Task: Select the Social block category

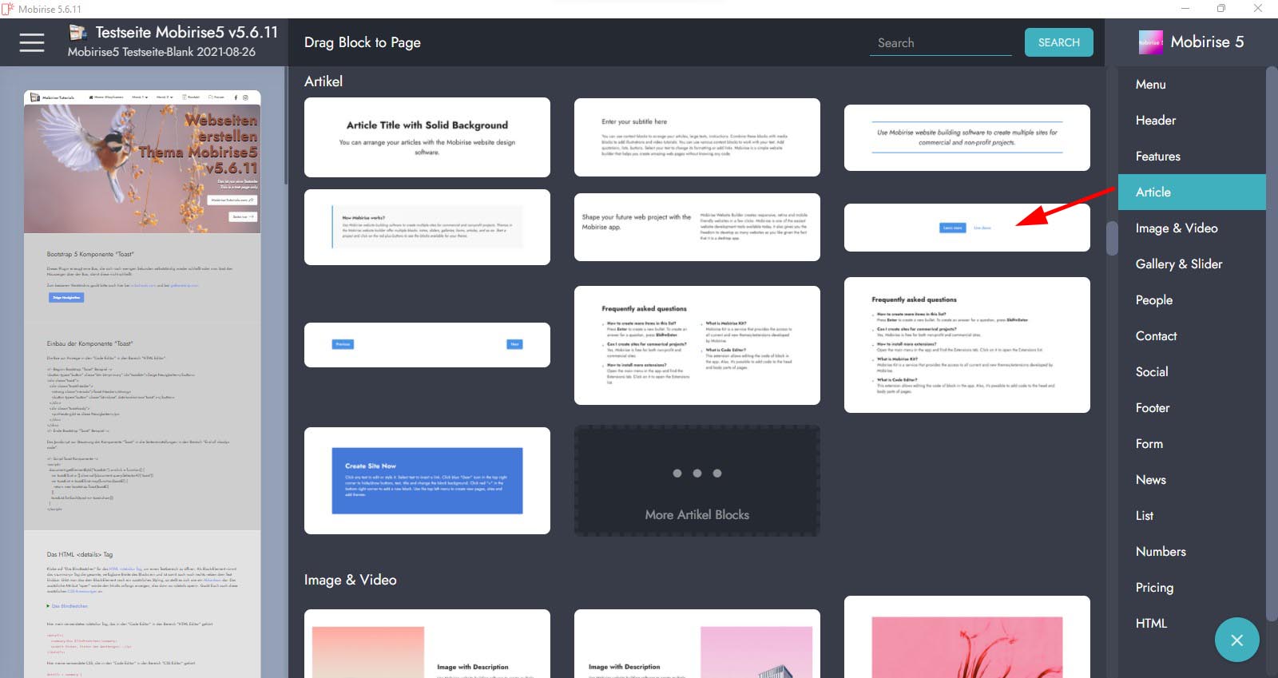Action: coord(1192,371)
